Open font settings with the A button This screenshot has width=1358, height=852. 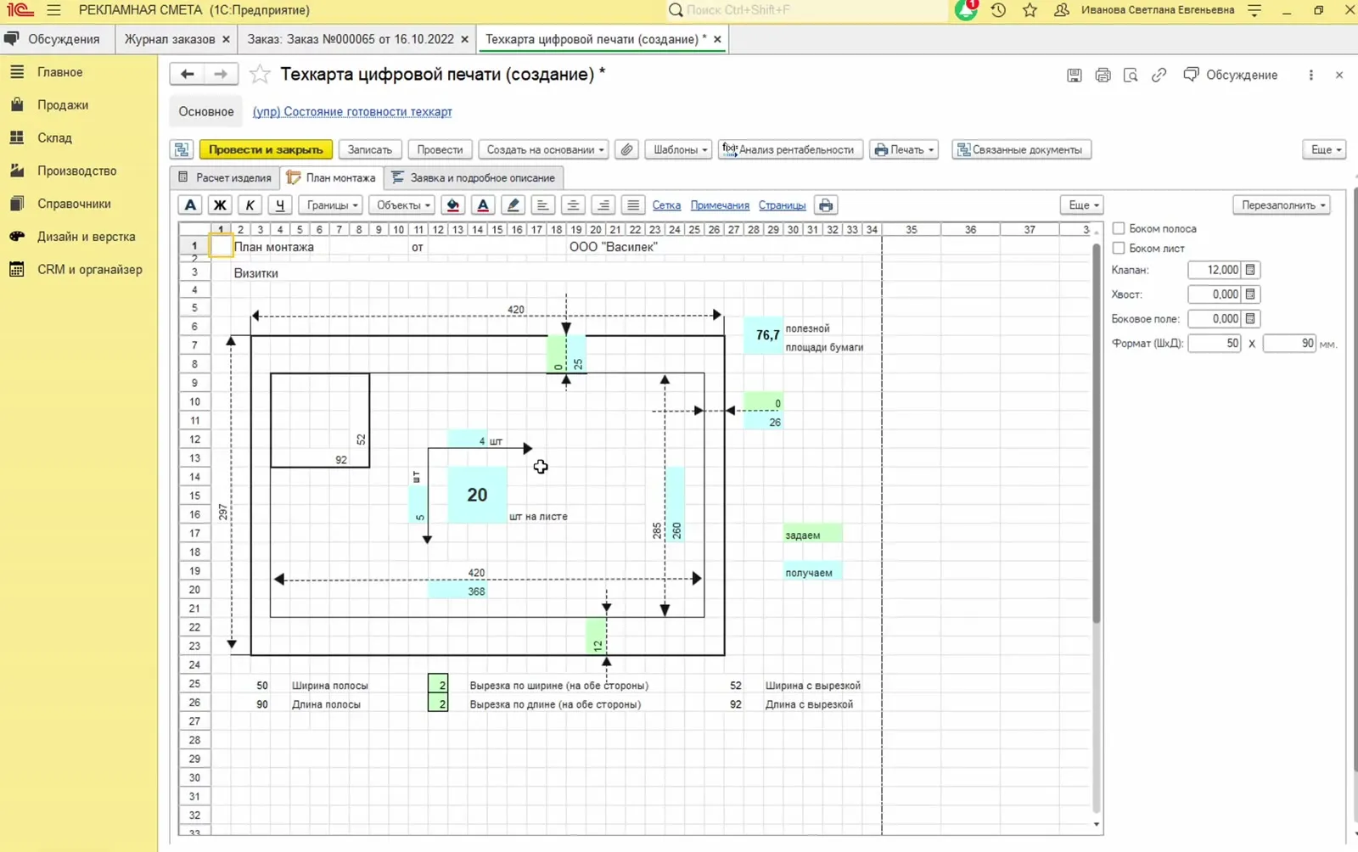190,205
